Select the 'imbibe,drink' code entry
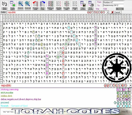Image resolution: width=132 pixels, height=115 pixels. pyautogui.click(x=6, y=96)
